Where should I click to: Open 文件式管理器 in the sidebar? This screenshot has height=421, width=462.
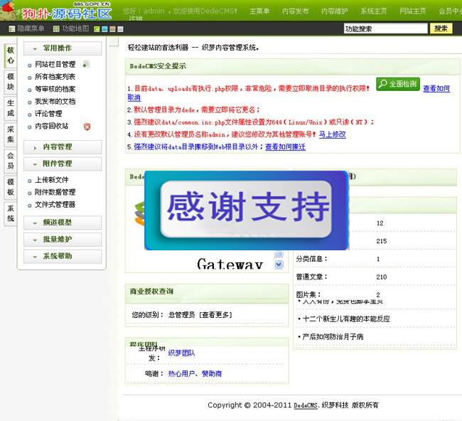(55, 205)
